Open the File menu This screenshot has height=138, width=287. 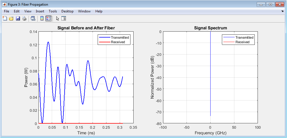tap(7, 11)
